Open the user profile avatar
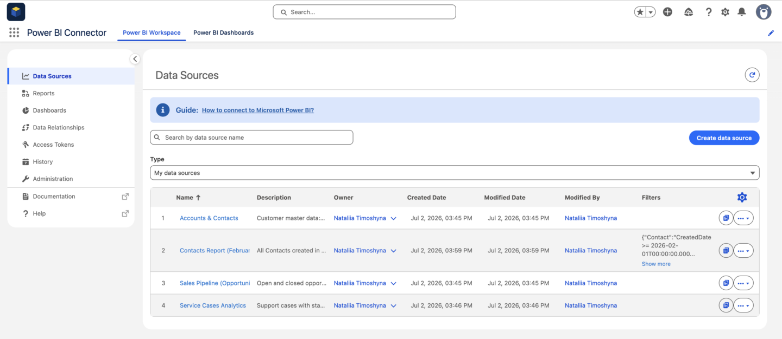Image resolution: width=782 pixels, height=339 pixels. (x=764, y=12)
